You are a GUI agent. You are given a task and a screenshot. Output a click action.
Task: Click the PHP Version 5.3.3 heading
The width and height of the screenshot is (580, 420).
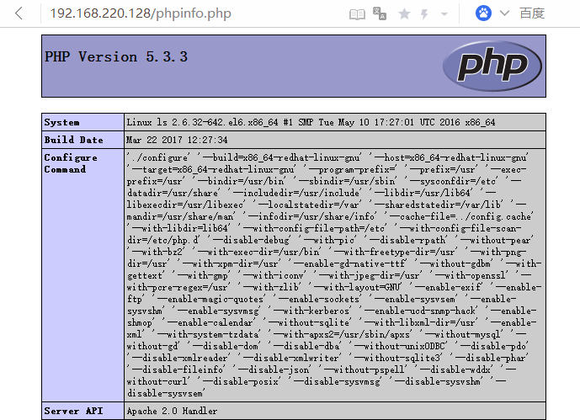[x=116, y=56]
